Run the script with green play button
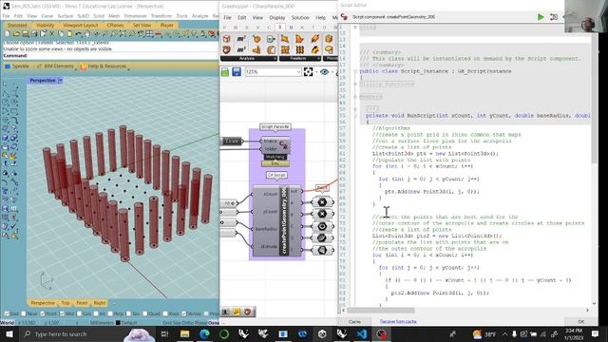The height and width of the screenshot is (342, 608). (x=541, y=17)
